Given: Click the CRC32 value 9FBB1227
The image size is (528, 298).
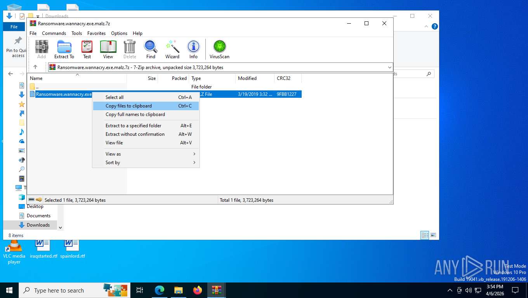Looking at the screenshot, I should 287,94.
